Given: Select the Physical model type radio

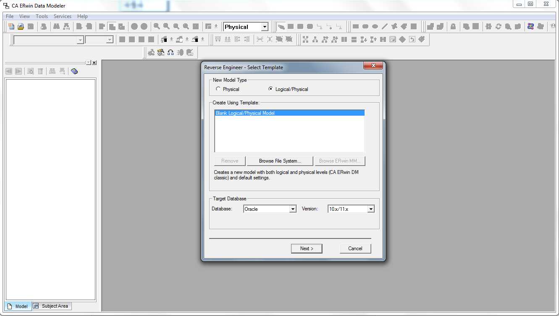Looking at the screenshot, I should [218, 89].
